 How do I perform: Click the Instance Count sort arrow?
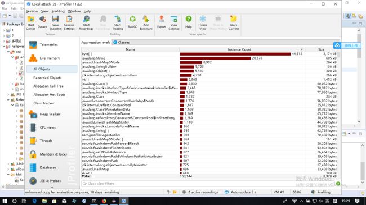point(302,49)
